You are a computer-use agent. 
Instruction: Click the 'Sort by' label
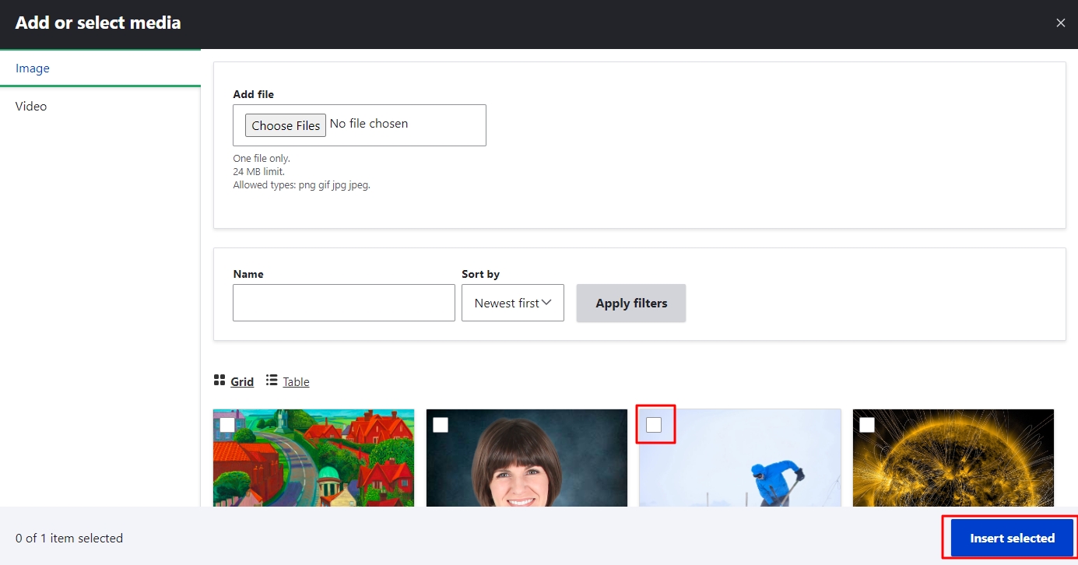[480, 274]
